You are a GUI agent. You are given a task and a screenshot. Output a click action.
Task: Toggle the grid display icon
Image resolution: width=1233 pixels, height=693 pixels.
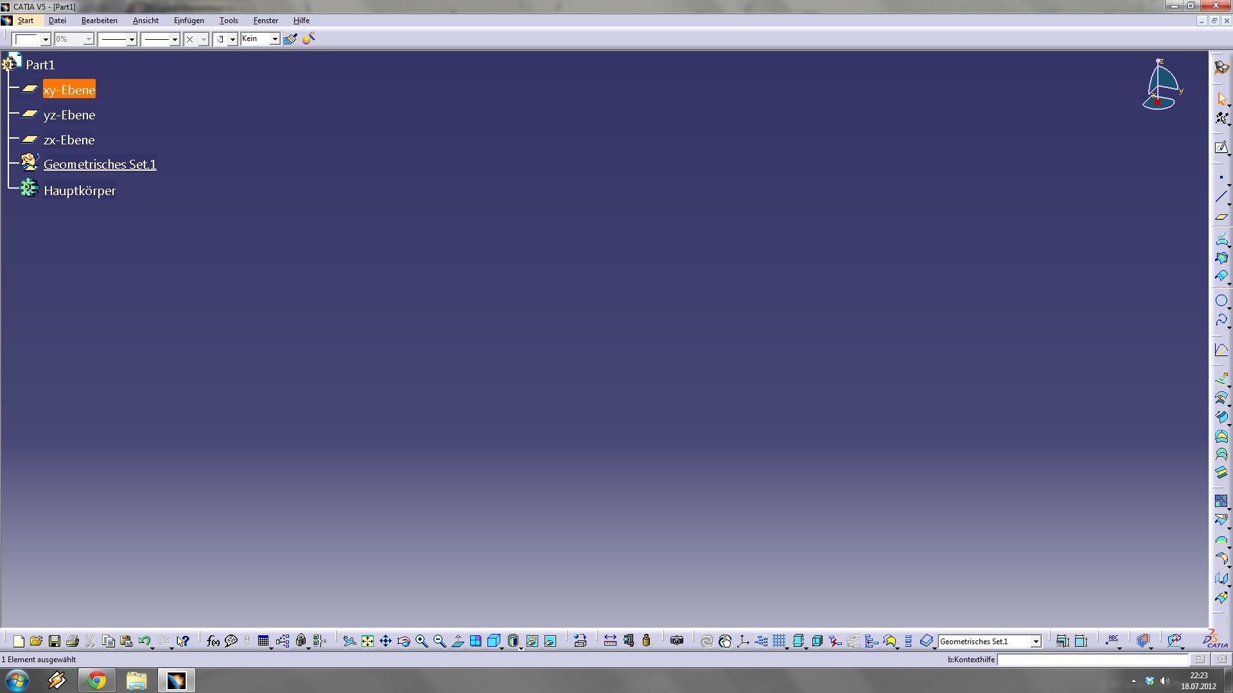coord(780,641)
